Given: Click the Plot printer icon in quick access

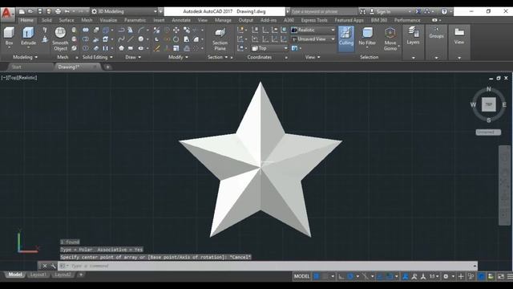Looking at the screenshot, I should tap(58, 11).
